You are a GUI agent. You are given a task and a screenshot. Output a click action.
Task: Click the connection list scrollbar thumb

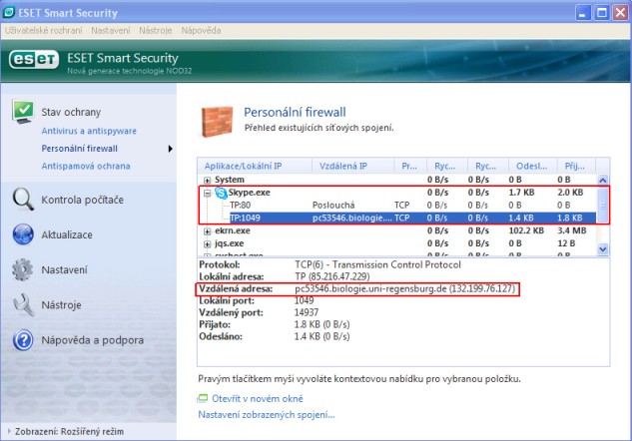tap(603, 206)
